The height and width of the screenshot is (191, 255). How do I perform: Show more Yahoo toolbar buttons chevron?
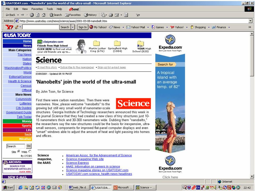[250, 27]
